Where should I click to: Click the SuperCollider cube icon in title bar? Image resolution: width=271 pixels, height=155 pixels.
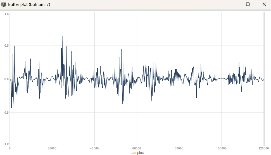coord(4,4)
